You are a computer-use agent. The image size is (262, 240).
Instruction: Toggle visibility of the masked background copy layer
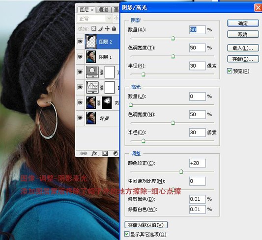pos(80,102)
